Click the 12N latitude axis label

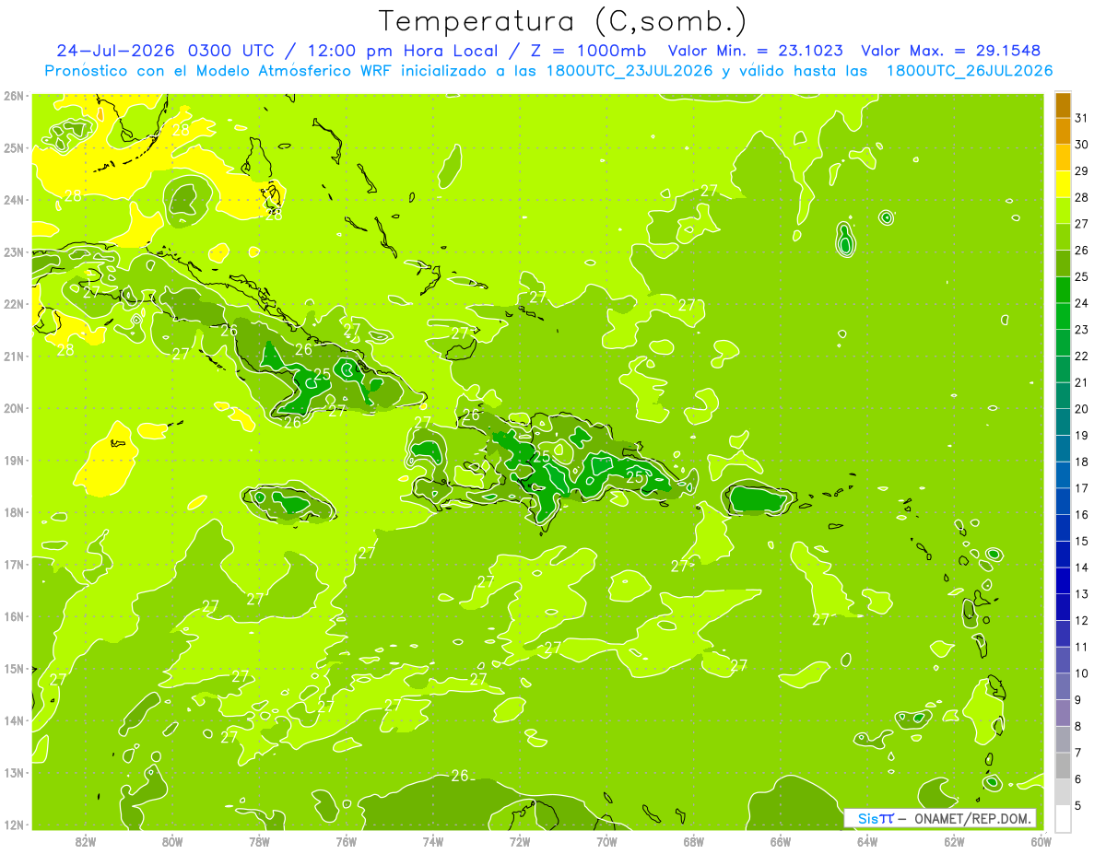coord(14,825)
